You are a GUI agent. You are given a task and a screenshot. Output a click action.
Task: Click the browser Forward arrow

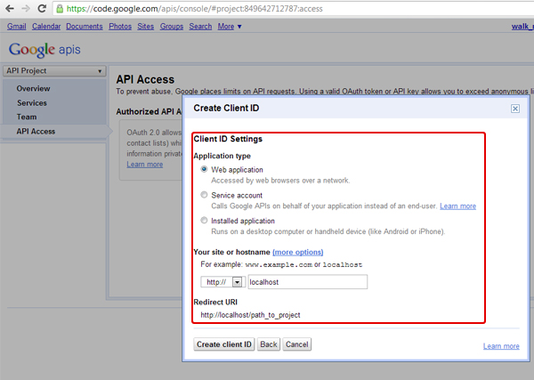(26, 9)
